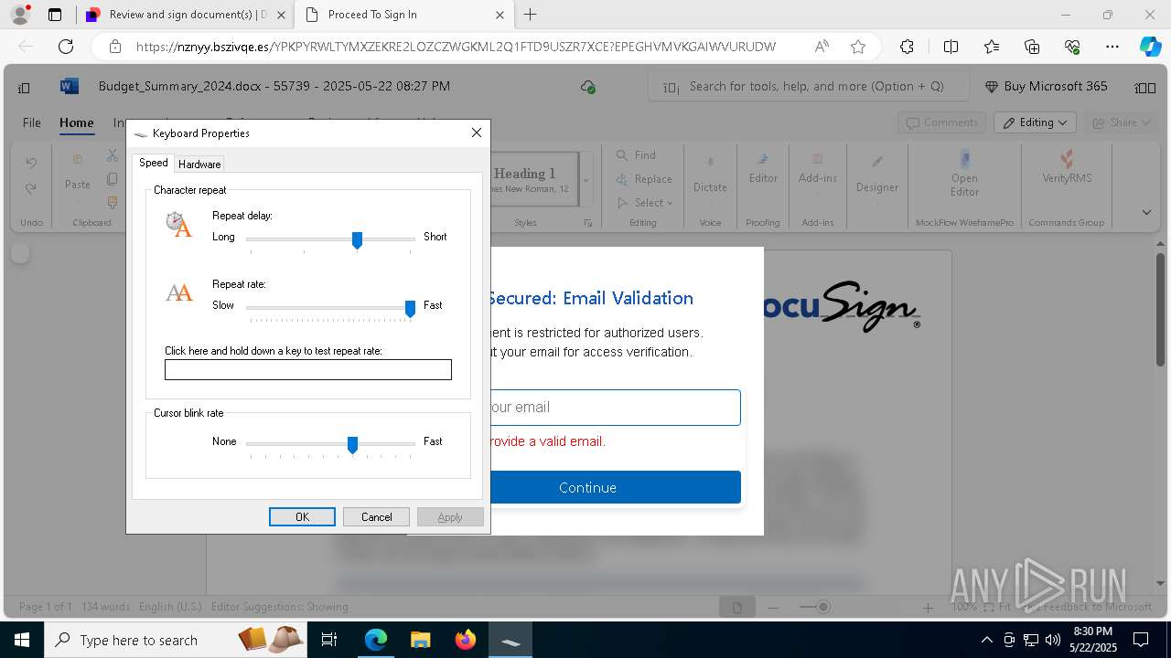
Task: Open the browser essentials heart icon
Action: [x=1073, y=47]
